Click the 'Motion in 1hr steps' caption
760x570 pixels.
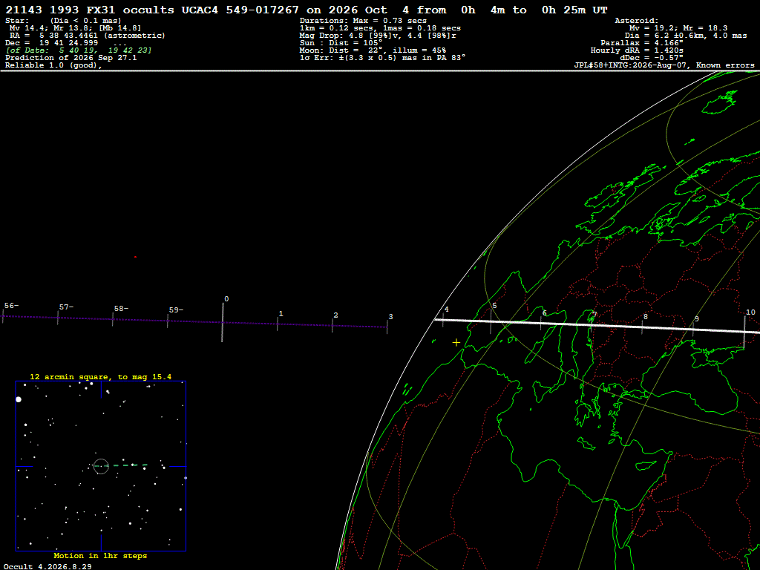(100, 555)
